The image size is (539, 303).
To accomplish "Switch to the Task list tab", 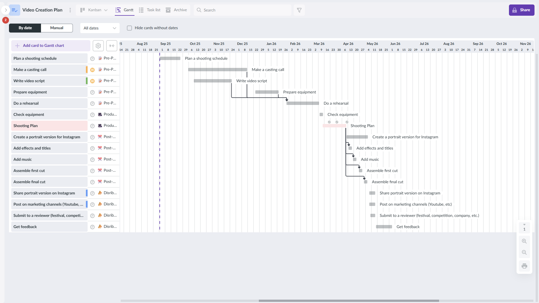I will click(x=149, y=10).
